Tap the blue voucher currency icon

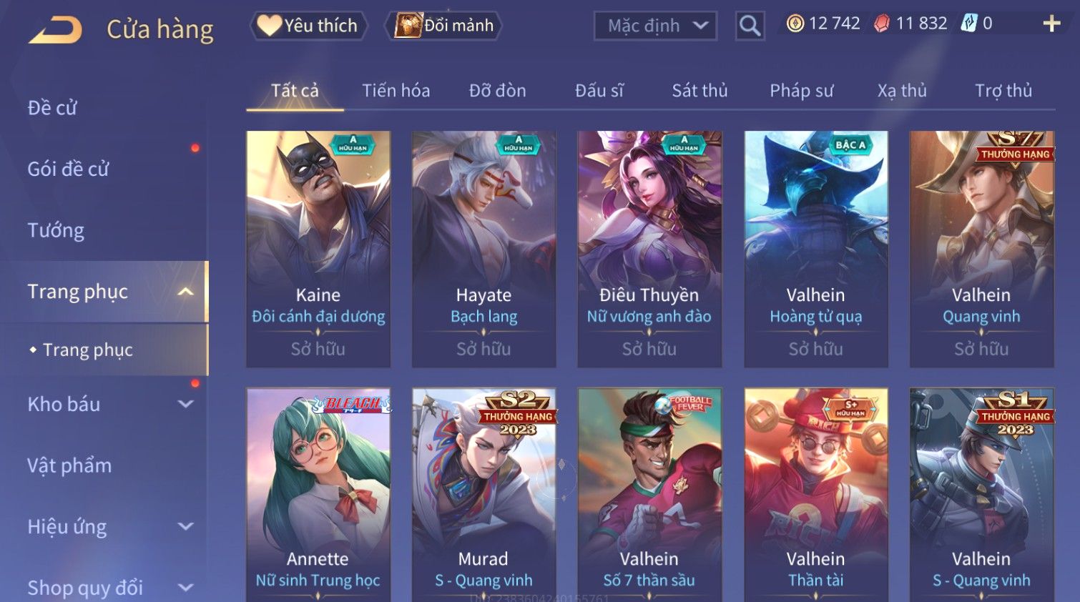coord(968,24)
